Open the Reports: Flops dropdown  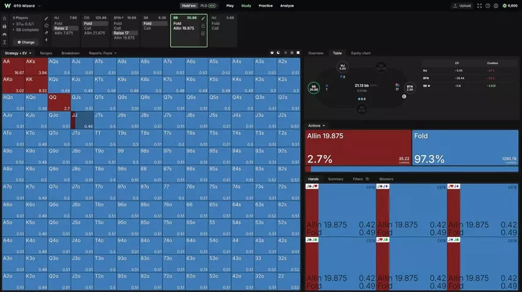click(103, 53)
